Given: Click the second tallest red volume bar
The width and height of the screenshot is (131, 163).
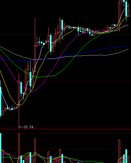Looking at the screenshot, I should pyautogui.click(x=35, y=151).
